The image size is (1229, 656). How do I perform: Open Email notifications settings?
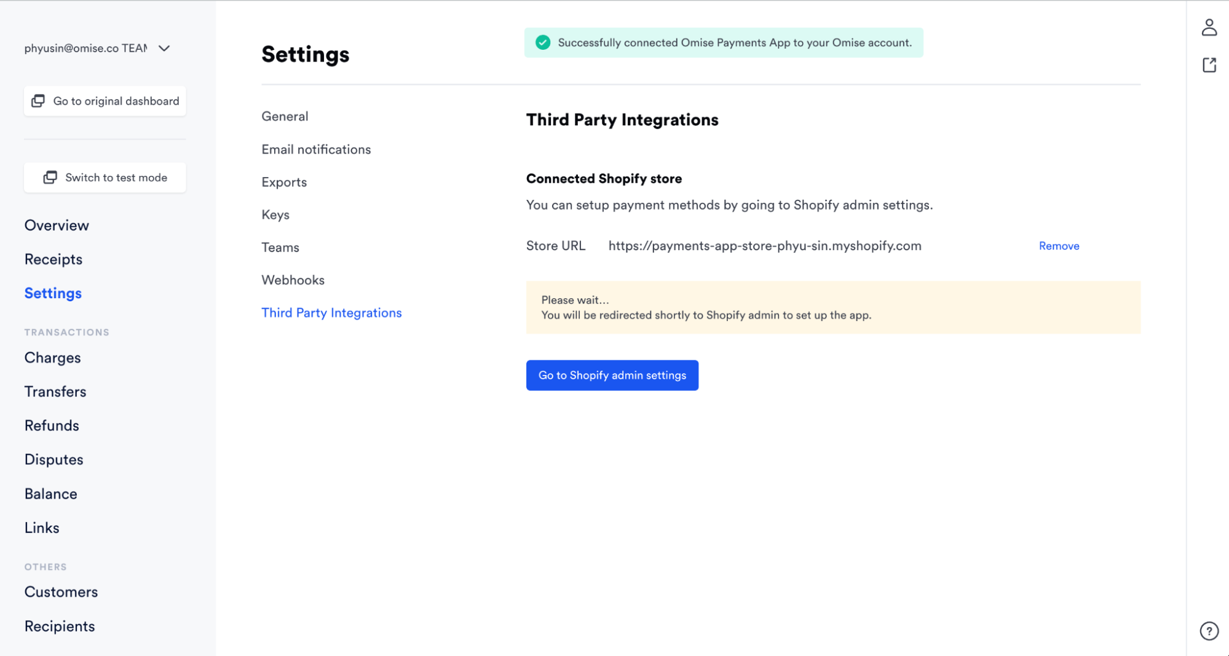316,149
